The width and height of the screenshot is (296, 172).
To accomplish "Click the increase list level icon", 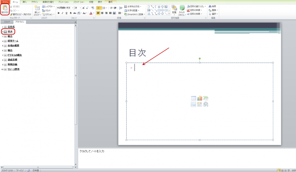I will pos(115,8).
